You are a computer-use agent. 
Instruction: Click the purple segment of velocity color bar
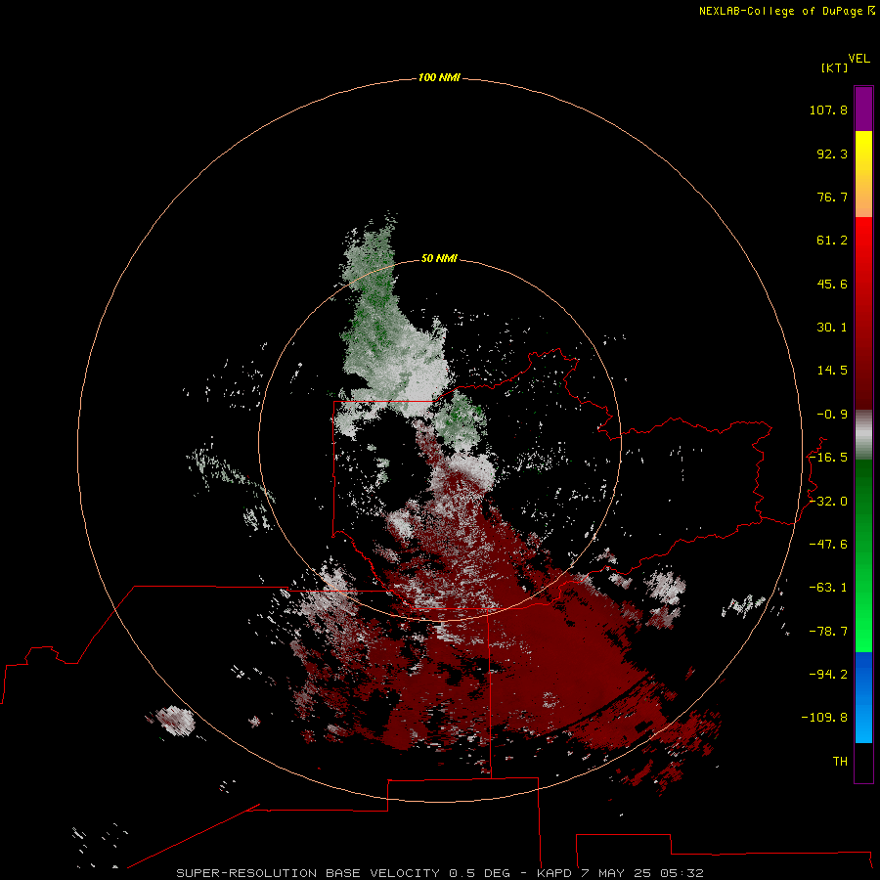863,109
